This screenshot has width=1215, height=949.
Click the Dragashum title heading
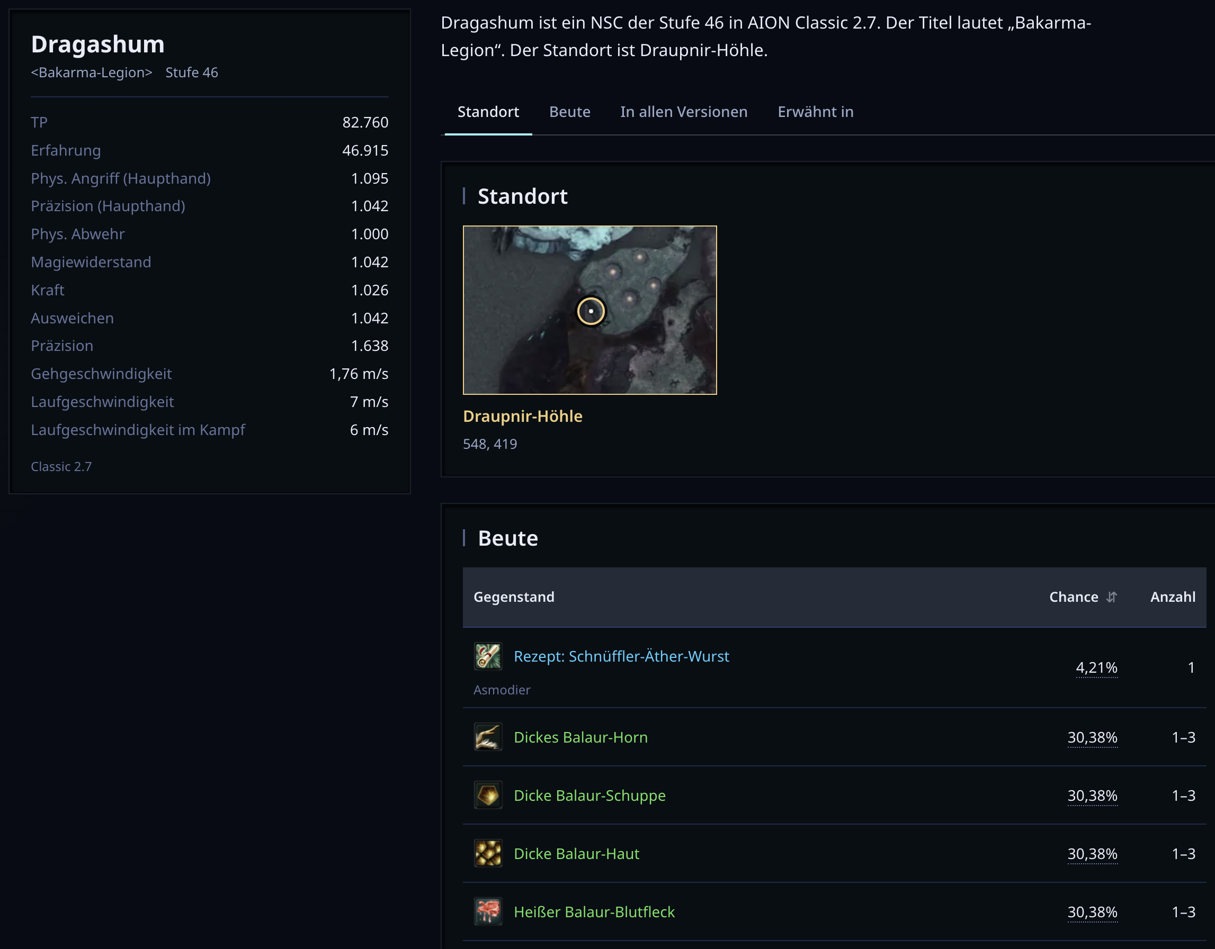98,44
